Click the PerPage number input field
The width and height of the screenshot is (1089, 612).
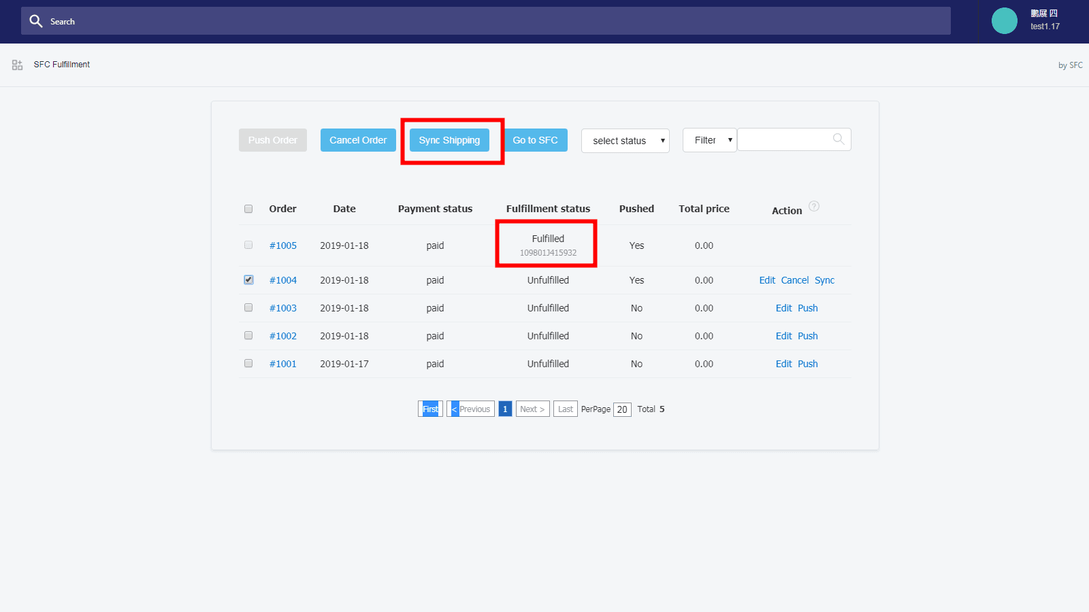point(622,409)
